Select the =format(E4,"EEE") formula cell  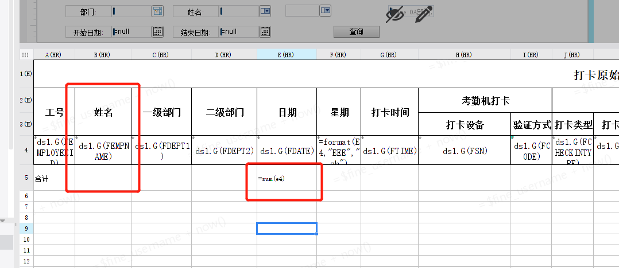338,150
